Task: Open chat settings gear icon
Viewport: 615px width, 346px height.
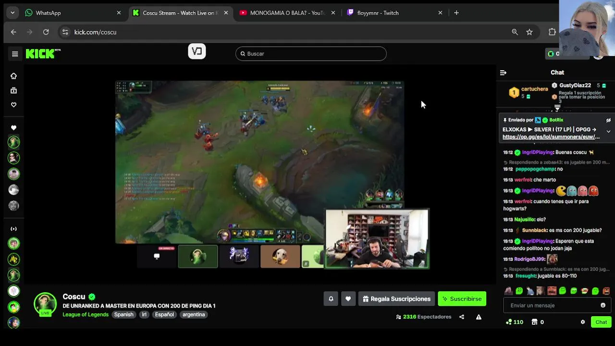Action: 583,322
